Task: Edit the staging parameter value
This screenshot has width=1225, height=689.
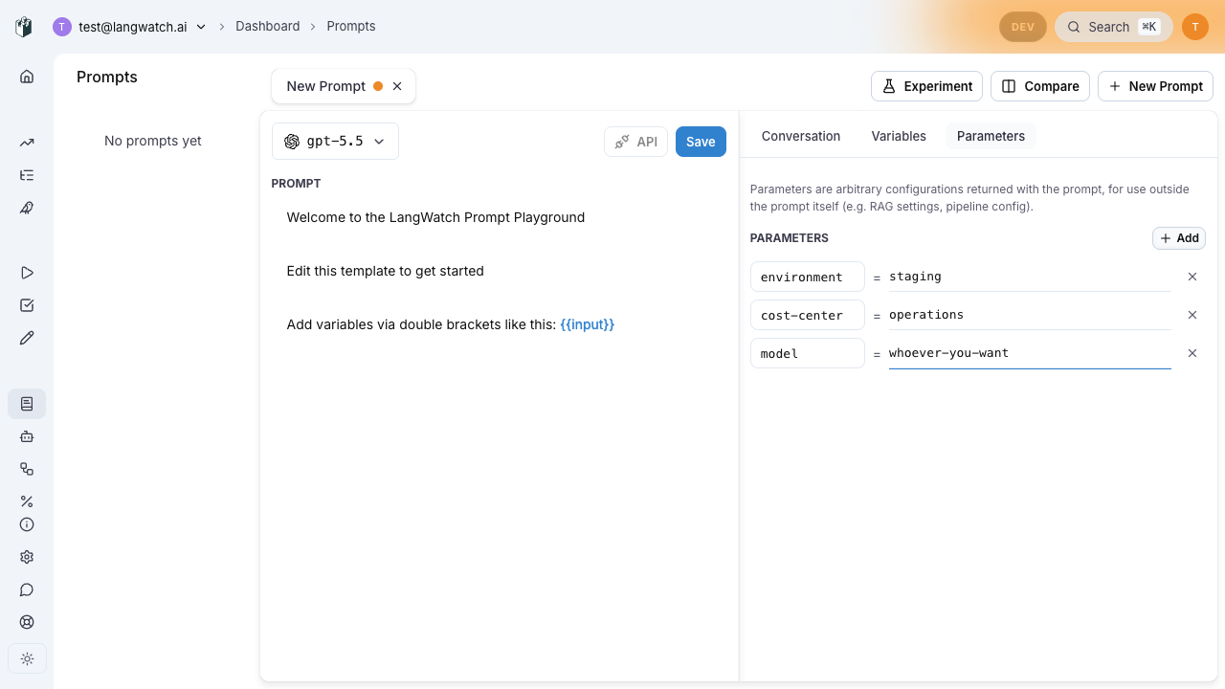Action: tap(1030, 277)
